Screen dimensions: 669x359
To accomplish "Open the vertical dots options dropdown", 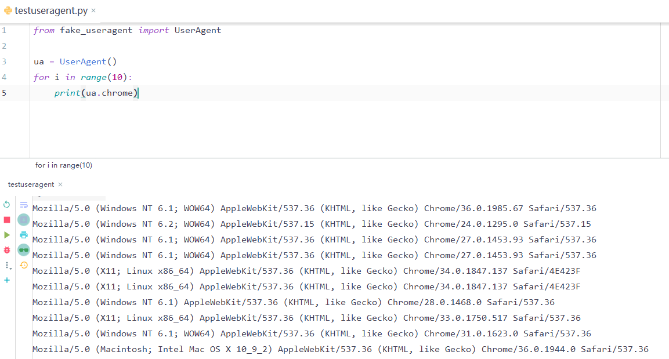I will (6, 265).
